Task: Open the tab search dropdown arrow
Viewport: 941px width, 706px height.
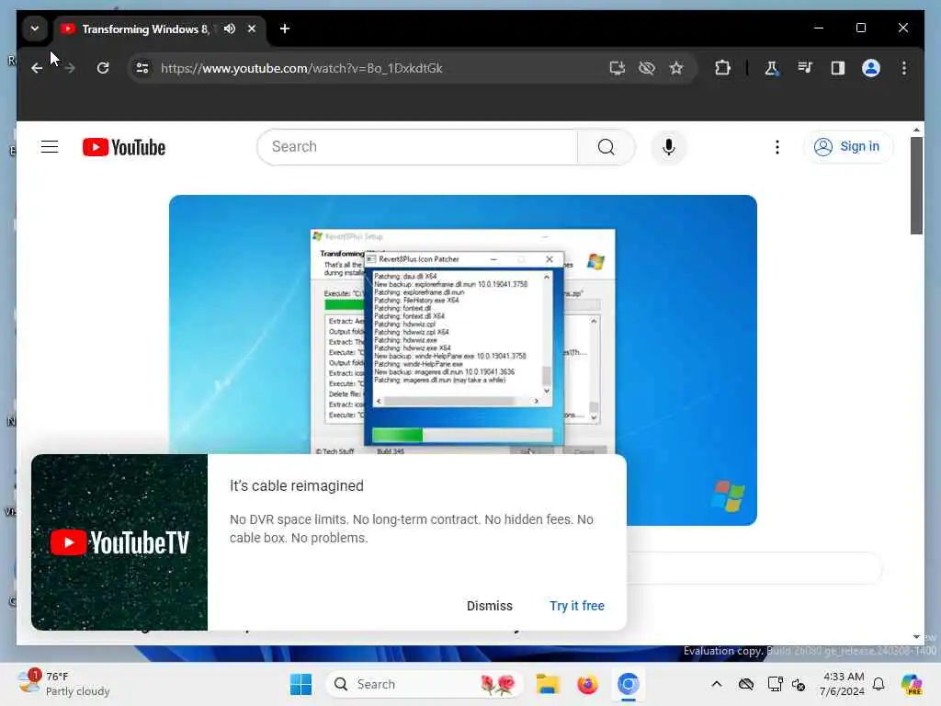Action: pos(35,28)
